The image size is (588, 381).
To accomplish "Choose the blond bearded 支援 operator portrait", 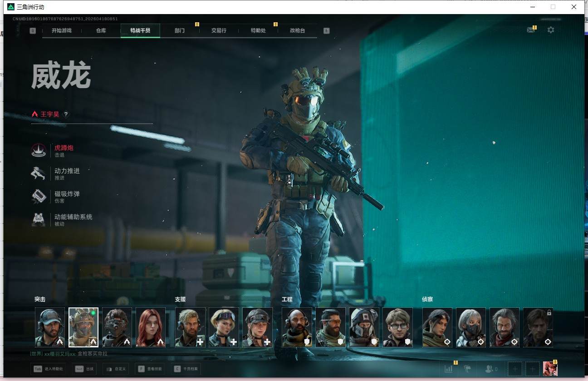I will click(190, 327).
